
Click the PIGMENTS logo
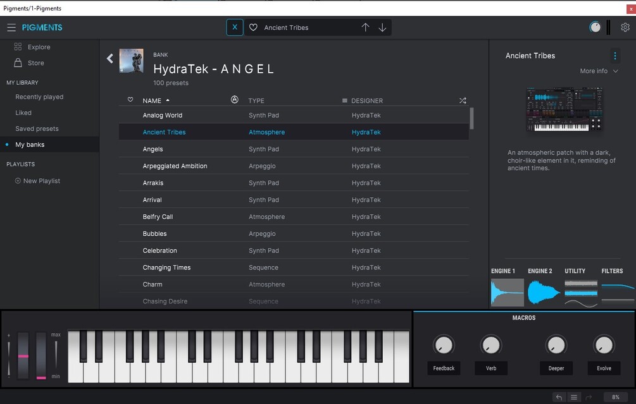pyautogui.click(x=42, y=28)
